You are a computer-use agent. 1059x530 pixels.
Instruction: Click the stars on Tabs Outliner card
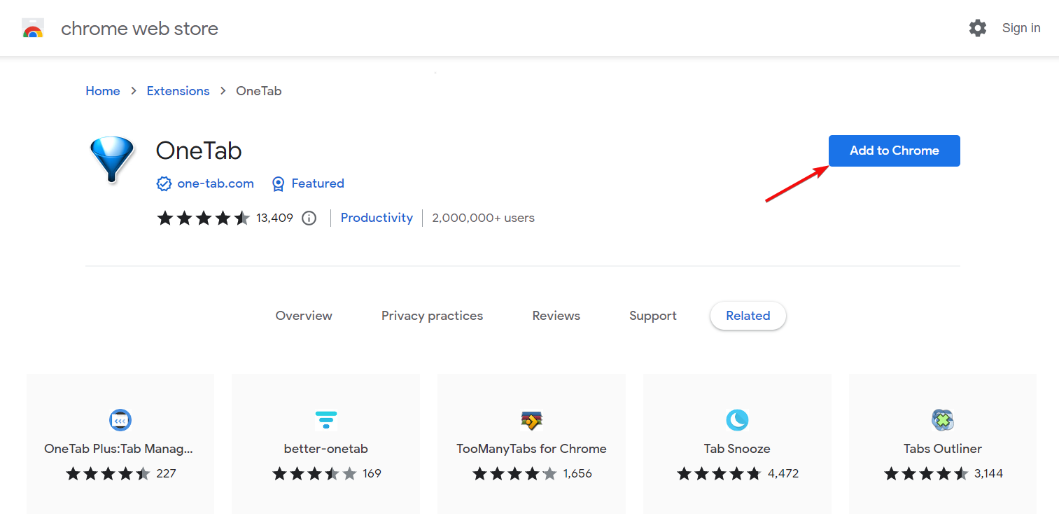pos(926,474)
